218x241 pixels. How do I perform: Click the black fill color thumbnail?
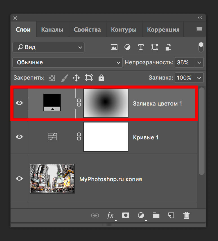pyautogui.click(x=52, y=102)
